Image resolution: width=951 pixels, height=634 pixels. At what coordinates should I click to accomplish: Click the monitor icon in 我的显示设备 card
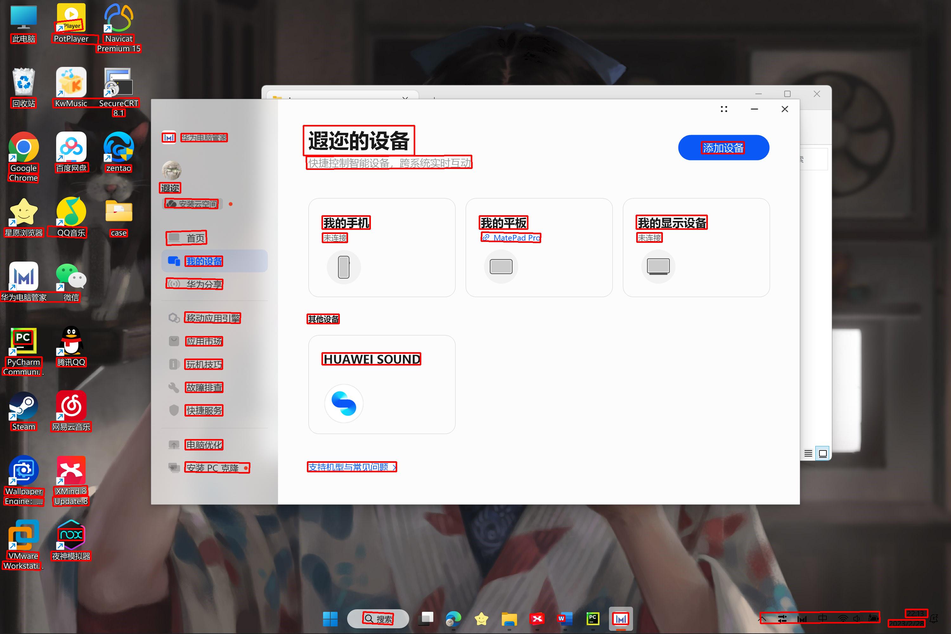(658, 267)
